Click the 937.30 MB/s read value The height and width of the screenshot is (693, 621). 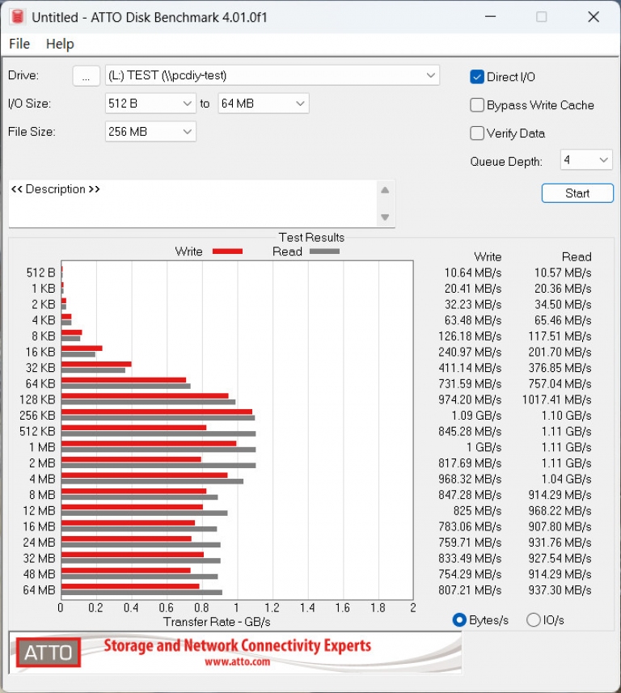pyautogui.click(x=560, y=590)
